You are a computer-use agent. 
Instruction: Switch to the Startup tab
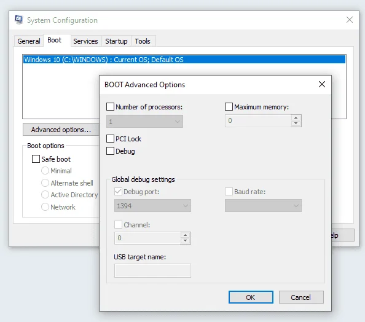(x=116, y=41)
